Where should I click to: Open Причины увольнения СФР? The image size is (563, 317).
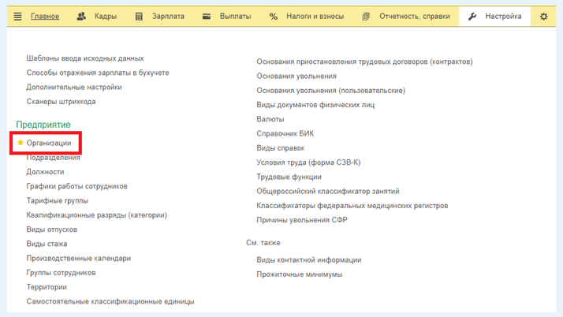coord(301,220)
